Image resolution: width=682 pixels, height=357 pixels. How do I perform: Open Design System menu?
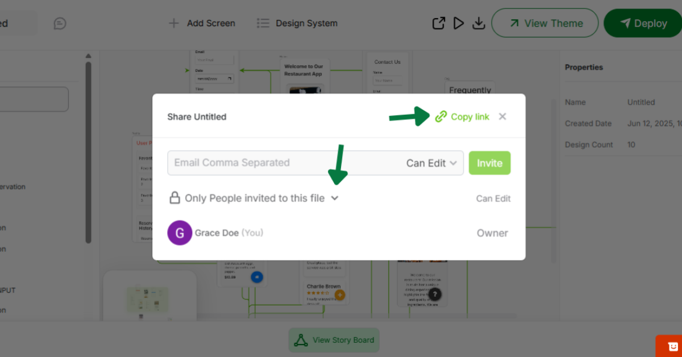pos(297,23)
